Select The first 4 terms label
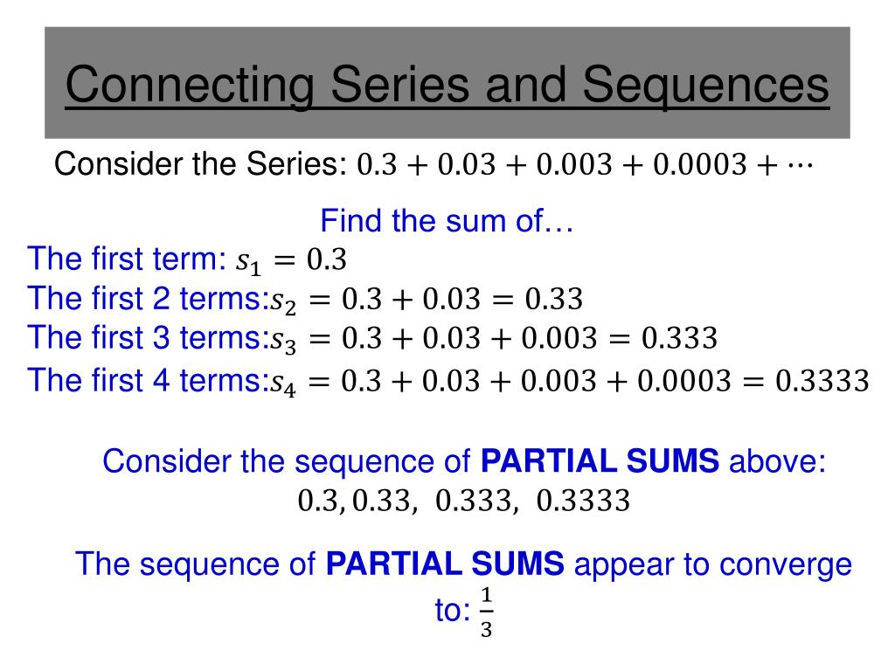Viewport: 895px width, 671px height. [x=148, y=380]
